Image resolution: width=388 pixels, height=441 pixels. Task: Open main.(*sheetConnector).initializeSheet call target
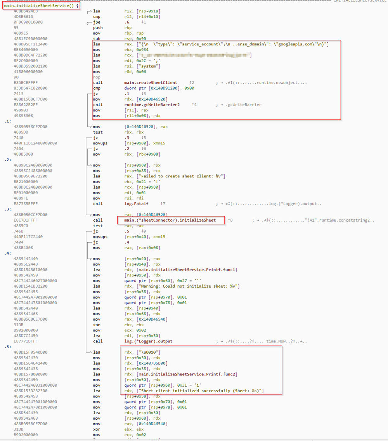(170, 220)
